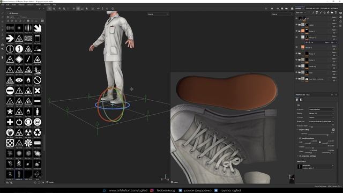Open the Projection dropdown in properties
Viewport: 343px width, 193px height.
coord(322,109)
